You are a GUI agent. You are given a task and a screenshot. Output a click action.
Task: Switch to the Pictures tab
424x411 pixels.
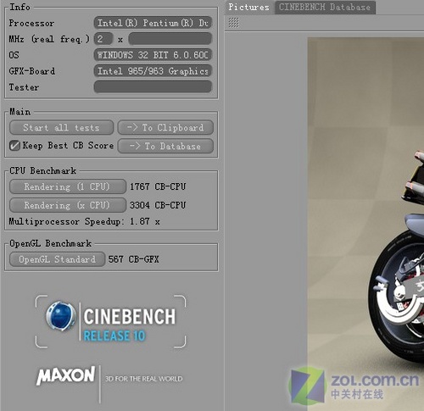pos(248,7)
